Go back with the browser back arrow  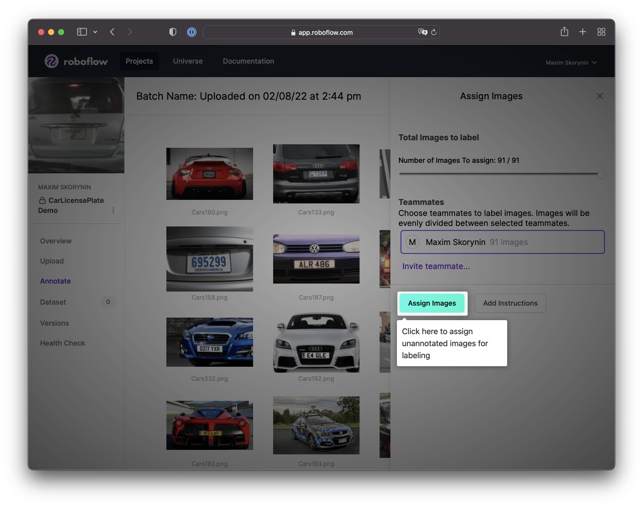tap(112, 32)
